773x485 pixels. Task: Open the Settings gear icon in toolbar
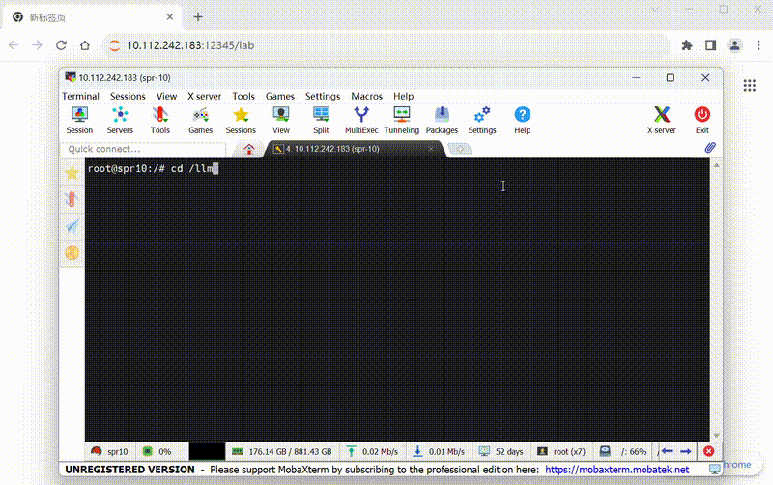(x=482, y=120)
